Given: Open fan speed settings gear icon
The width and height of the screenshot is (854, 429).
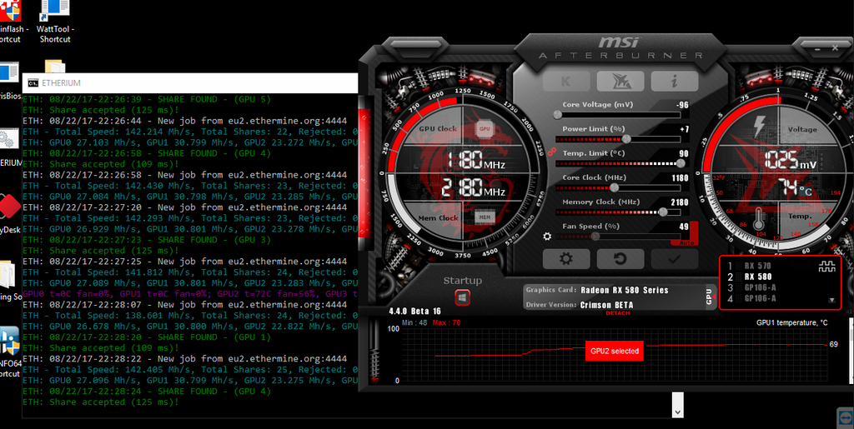Looking at the screenshot, I should 547,236.
